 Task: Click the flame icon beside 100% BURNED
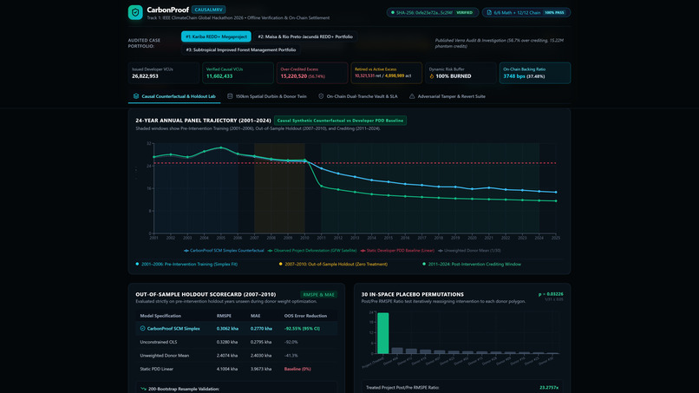click(432, 76)
